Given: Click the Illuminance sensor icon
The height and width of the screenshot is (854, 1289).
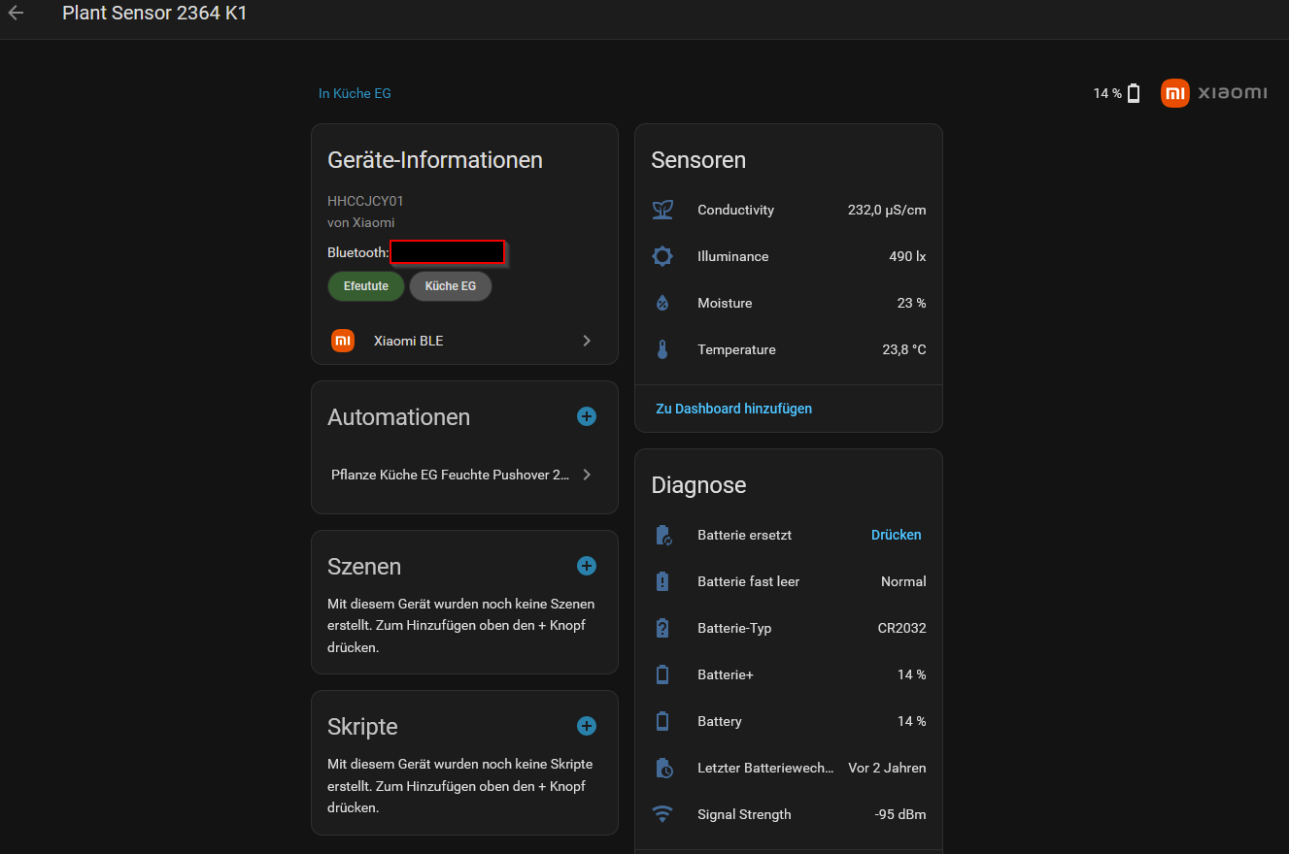Looking at the screenshot, I should (662, 256).
